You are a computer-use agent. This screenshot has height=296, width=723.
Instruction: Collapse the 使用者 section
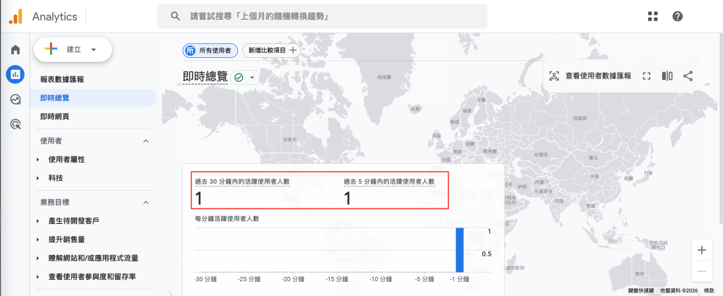coord(145,141)
